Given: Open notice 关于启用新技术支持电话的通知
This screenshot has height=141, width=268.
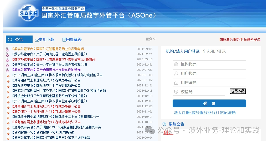Looking at the screenshot, I should coord(46,70).
